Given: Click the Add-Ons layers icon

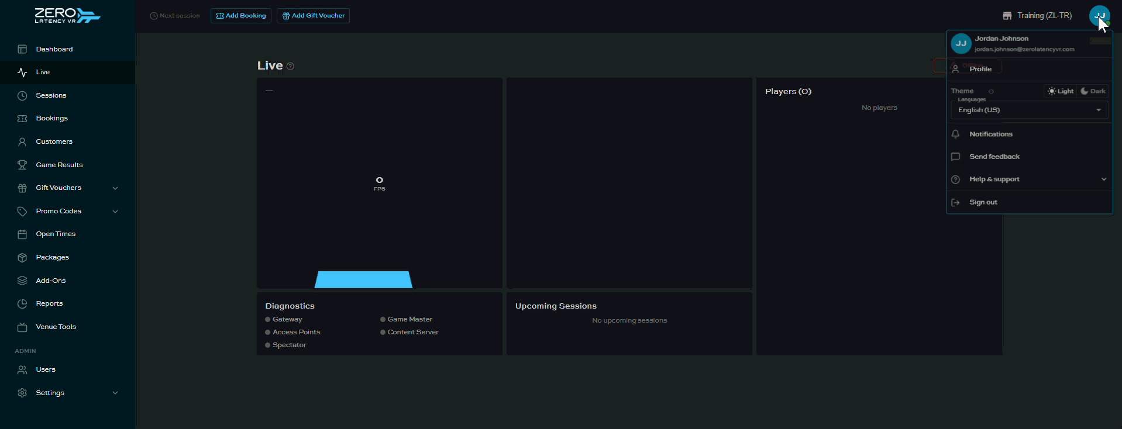Looking at the screenshot, I should [22, 281].
